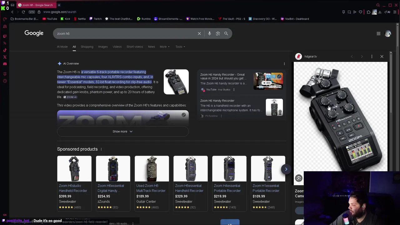Expand AI Overview with Show more

click(122, 132)
